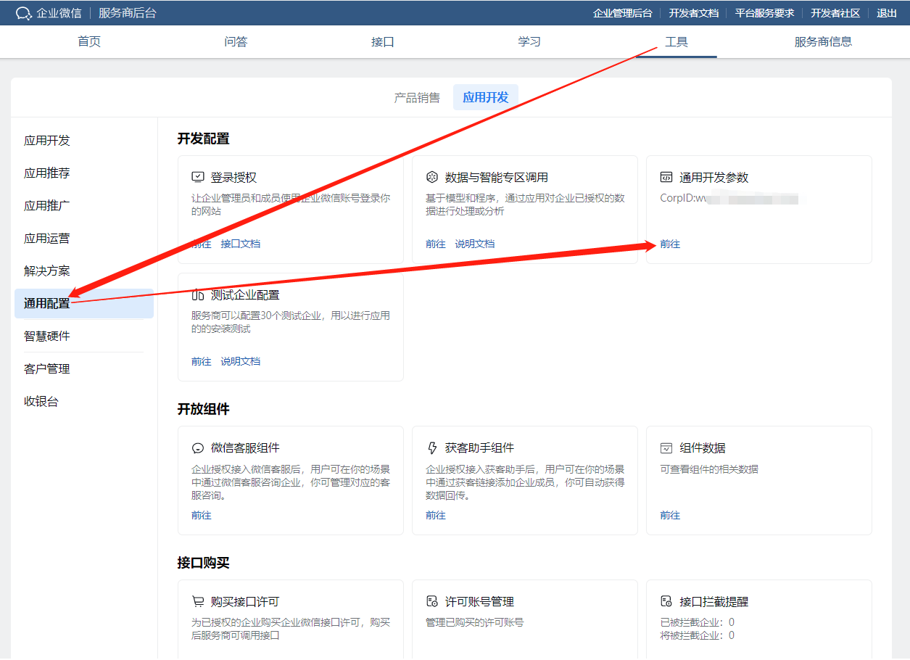
Task: Click the 许可账号管理 icon
Action: [x=432, y=602]
